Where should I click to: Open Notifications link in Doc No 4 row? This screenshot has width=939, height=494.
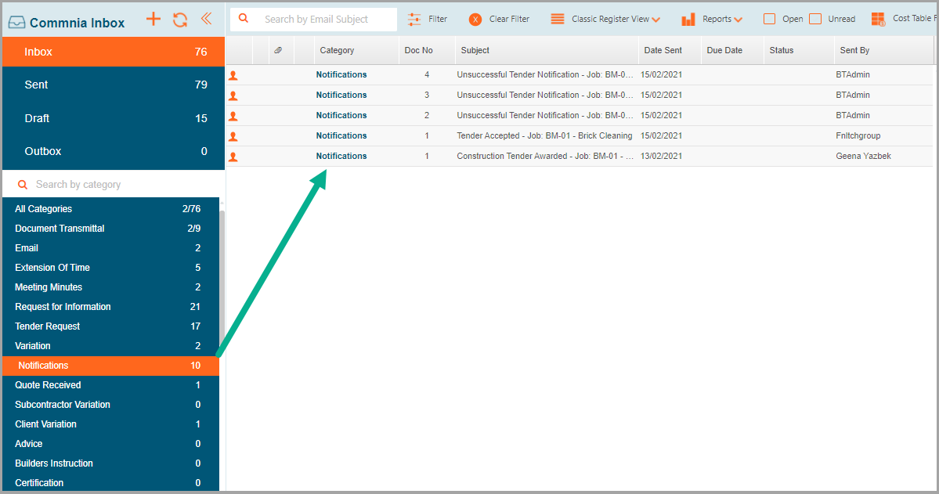(x=341, y=75)
